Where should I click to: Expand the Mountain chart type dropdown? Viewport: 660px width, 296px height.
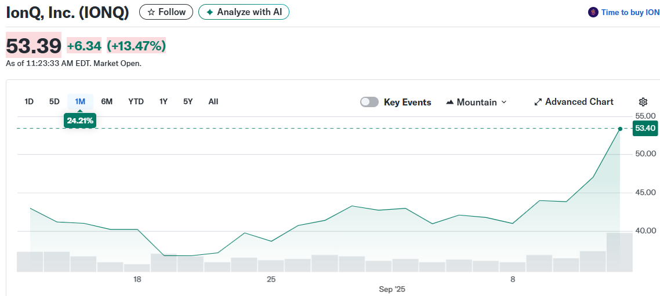coord(503,103)
